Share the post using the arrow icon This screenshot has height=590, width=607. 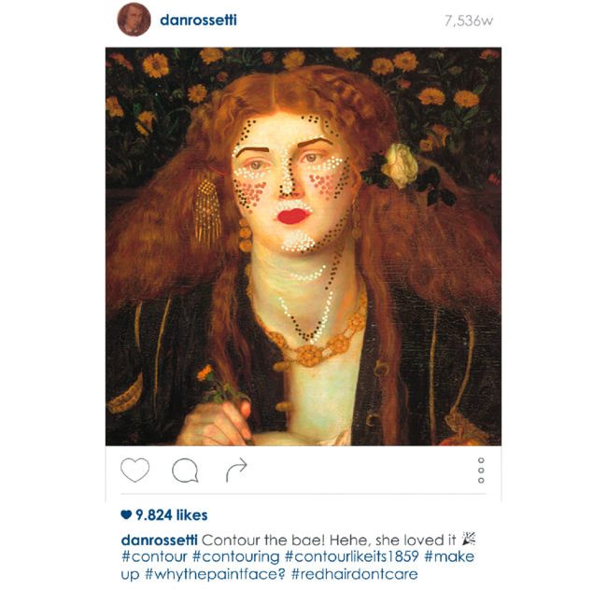(x=236, y=470)
